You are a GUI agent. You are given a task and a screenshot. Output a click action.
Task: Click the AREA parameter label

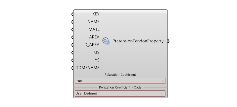(94, 37)
